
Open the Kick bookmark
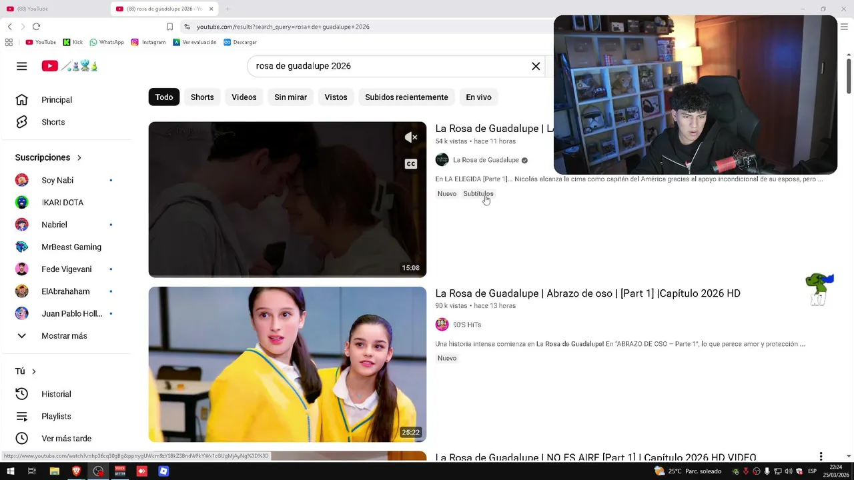(x=73, y=42)
